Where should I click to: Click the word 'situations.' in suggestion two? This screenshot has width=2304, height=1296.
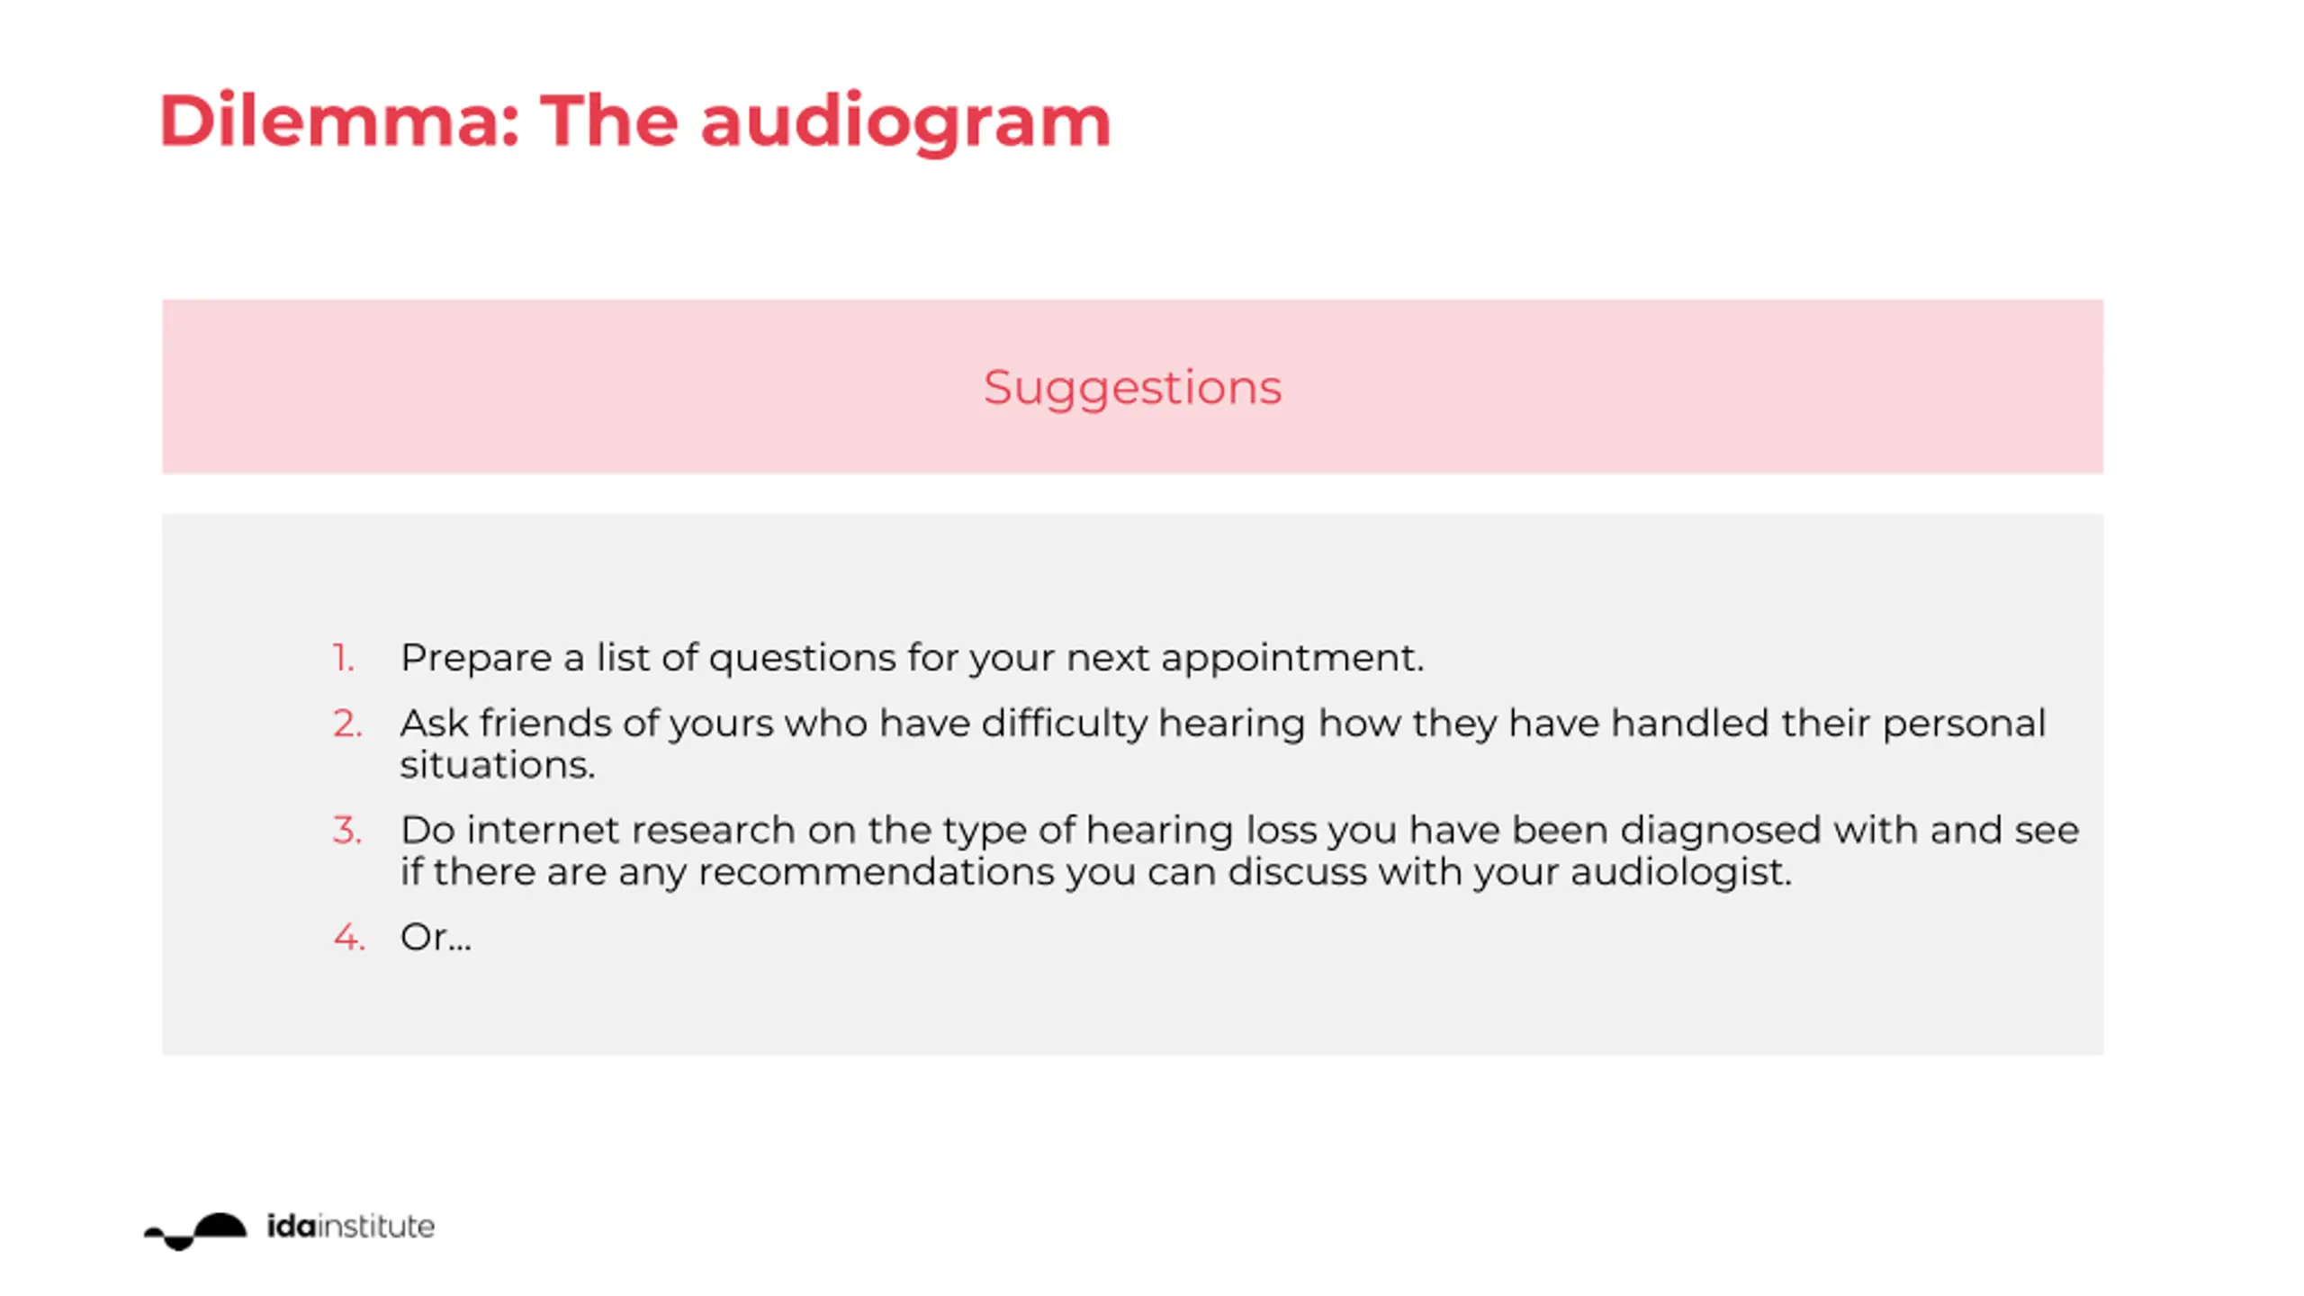pos(498,766)
